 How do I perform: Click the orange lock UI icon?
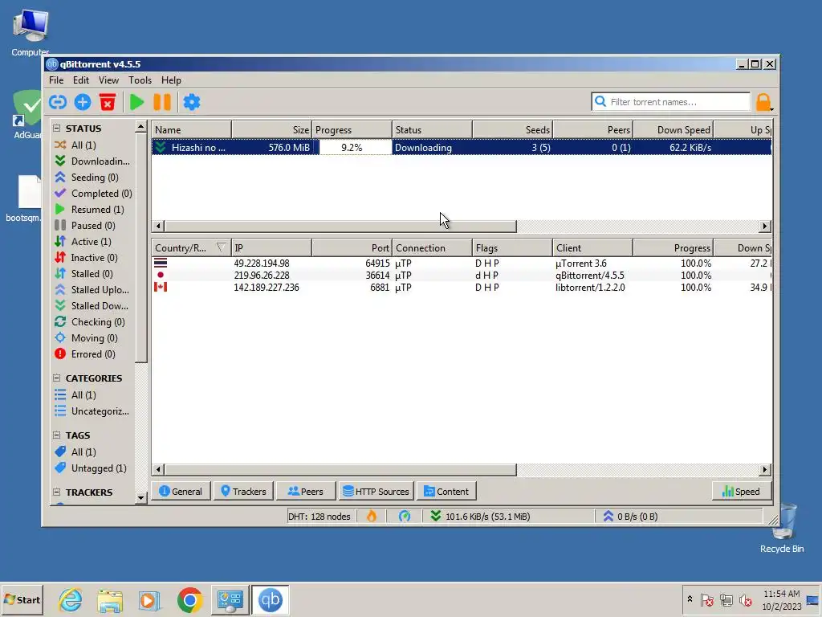[x=763, y=102]
